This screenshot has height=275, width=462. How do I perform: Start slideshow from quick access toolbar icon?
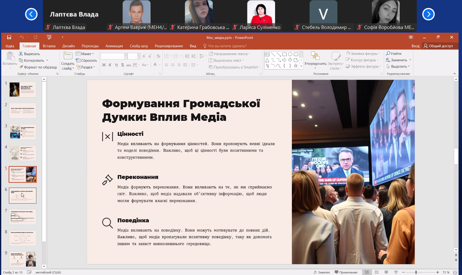click(x=49, y=37)
